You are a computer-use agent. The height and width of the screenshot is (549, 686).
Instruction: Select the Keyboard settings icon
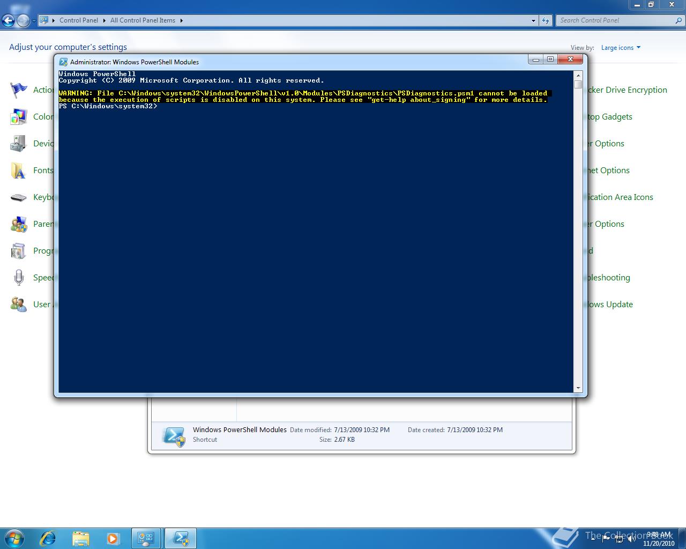18,197
